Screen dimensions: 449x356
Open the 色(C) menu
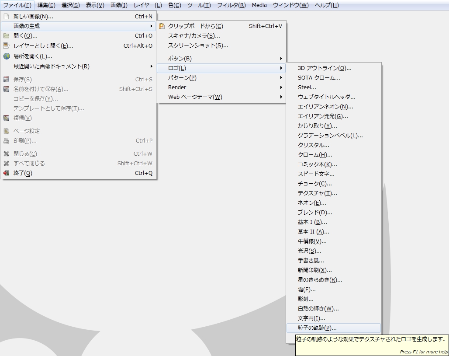[x=175, y=5]
